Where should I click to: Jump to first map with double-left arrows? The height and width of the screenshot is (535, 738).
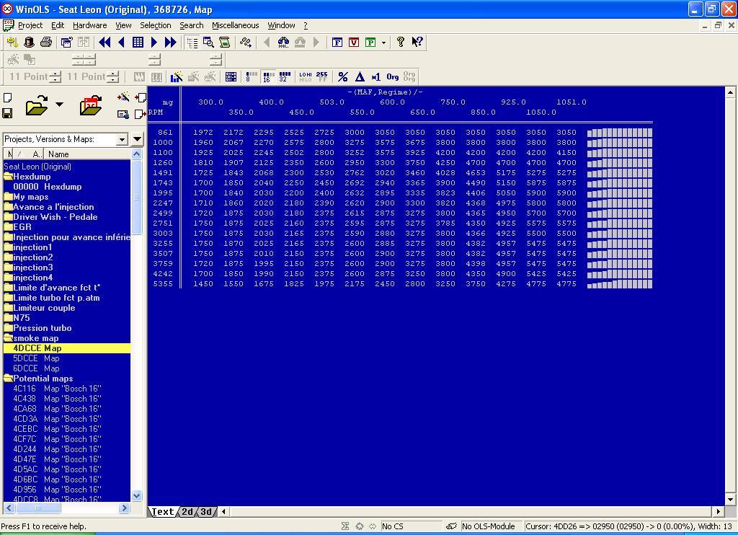tap(105, 43)
